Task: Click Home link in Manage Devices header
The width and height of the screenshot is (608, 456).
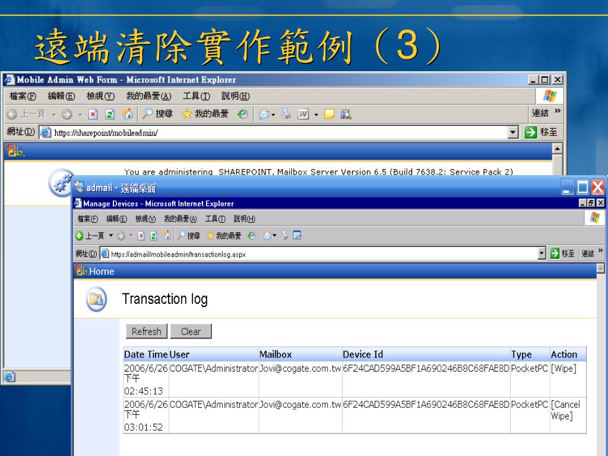Action: click(x=102, y=271)
